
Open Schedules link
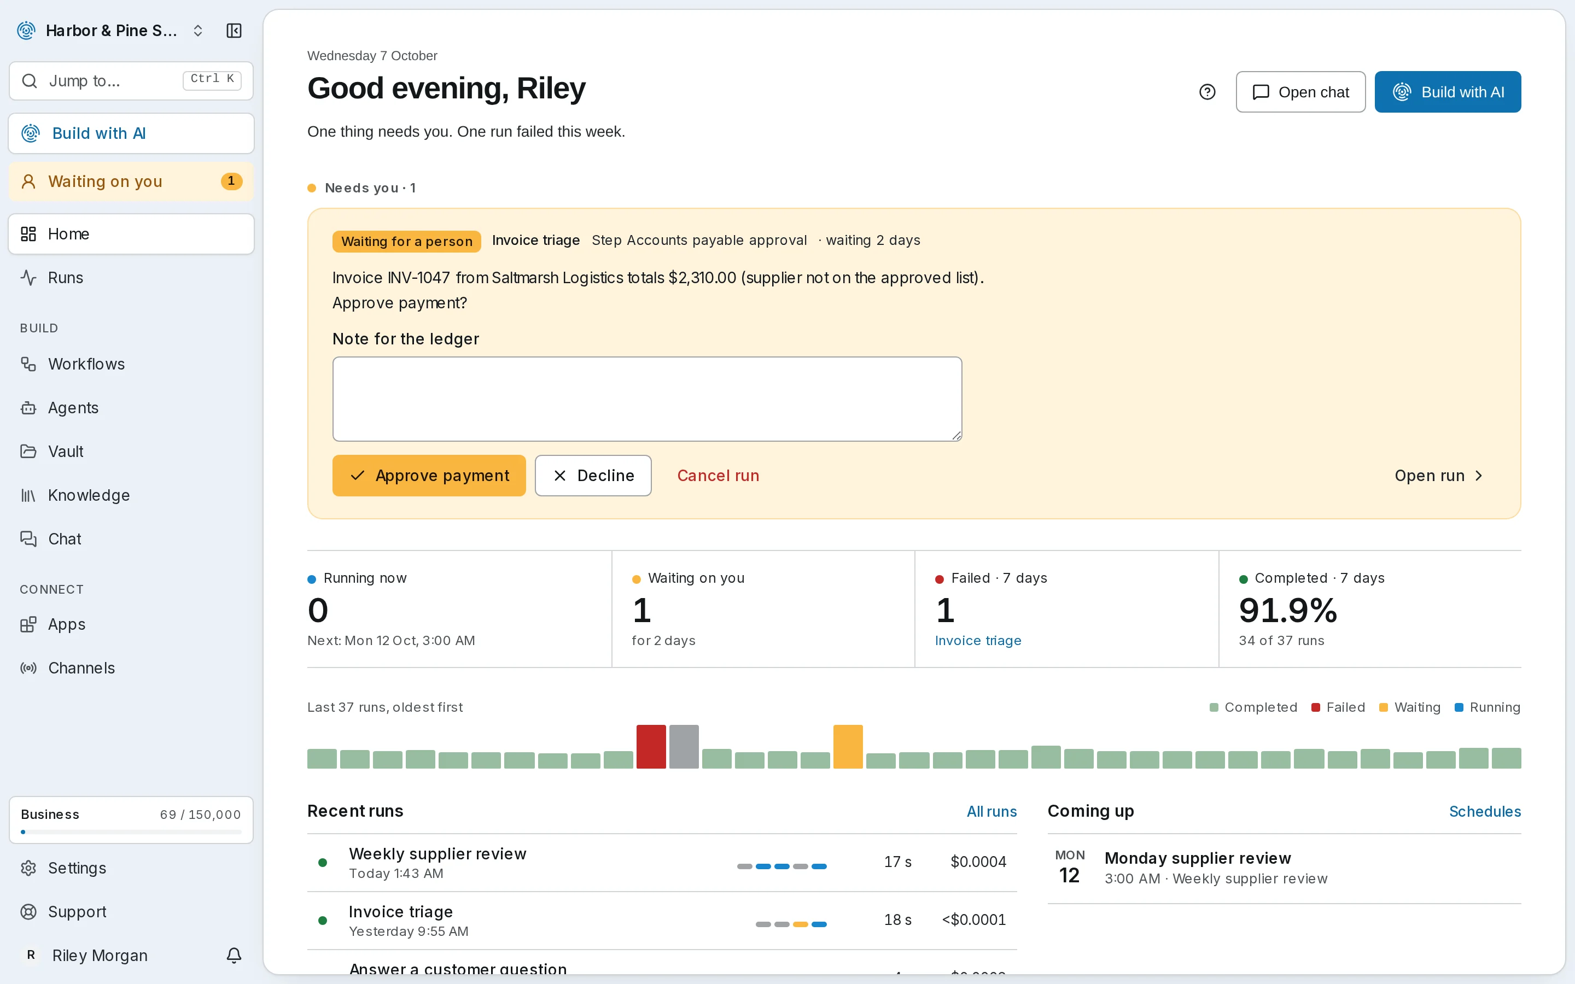coord(1485,812)
